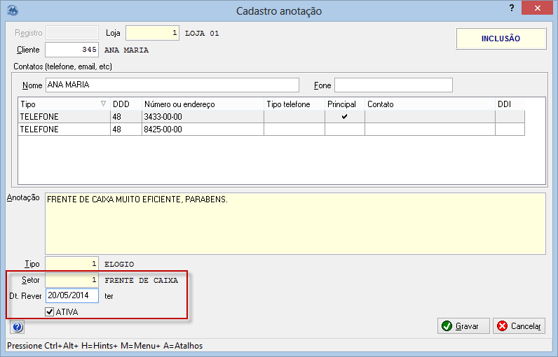The width and height of the screenshot is (558, 357).
Task: Click the question mark help icon in title bar
Action: pos(511,8)
